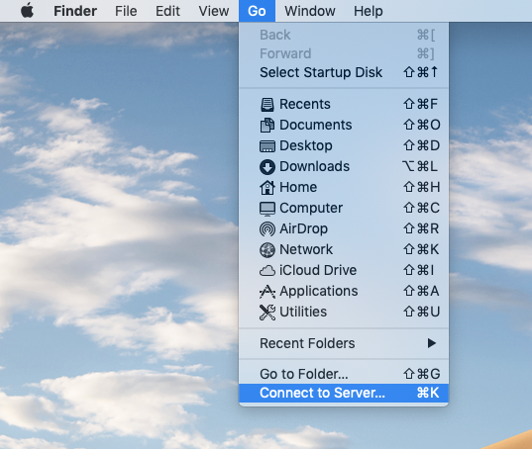Click the ⇧⌘I shortcut beside iCloud Drive
Image resolution: width=532 pixels, height=449 pixels.
point(419,270)
